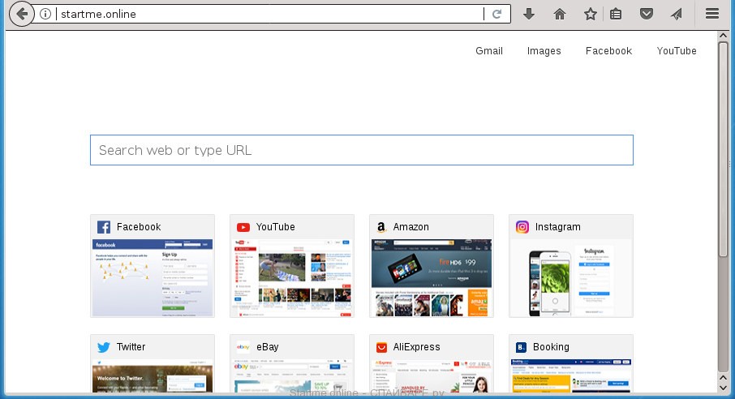
Task: Open the downloads arrow icon
Action: click(x=529, y=14)
